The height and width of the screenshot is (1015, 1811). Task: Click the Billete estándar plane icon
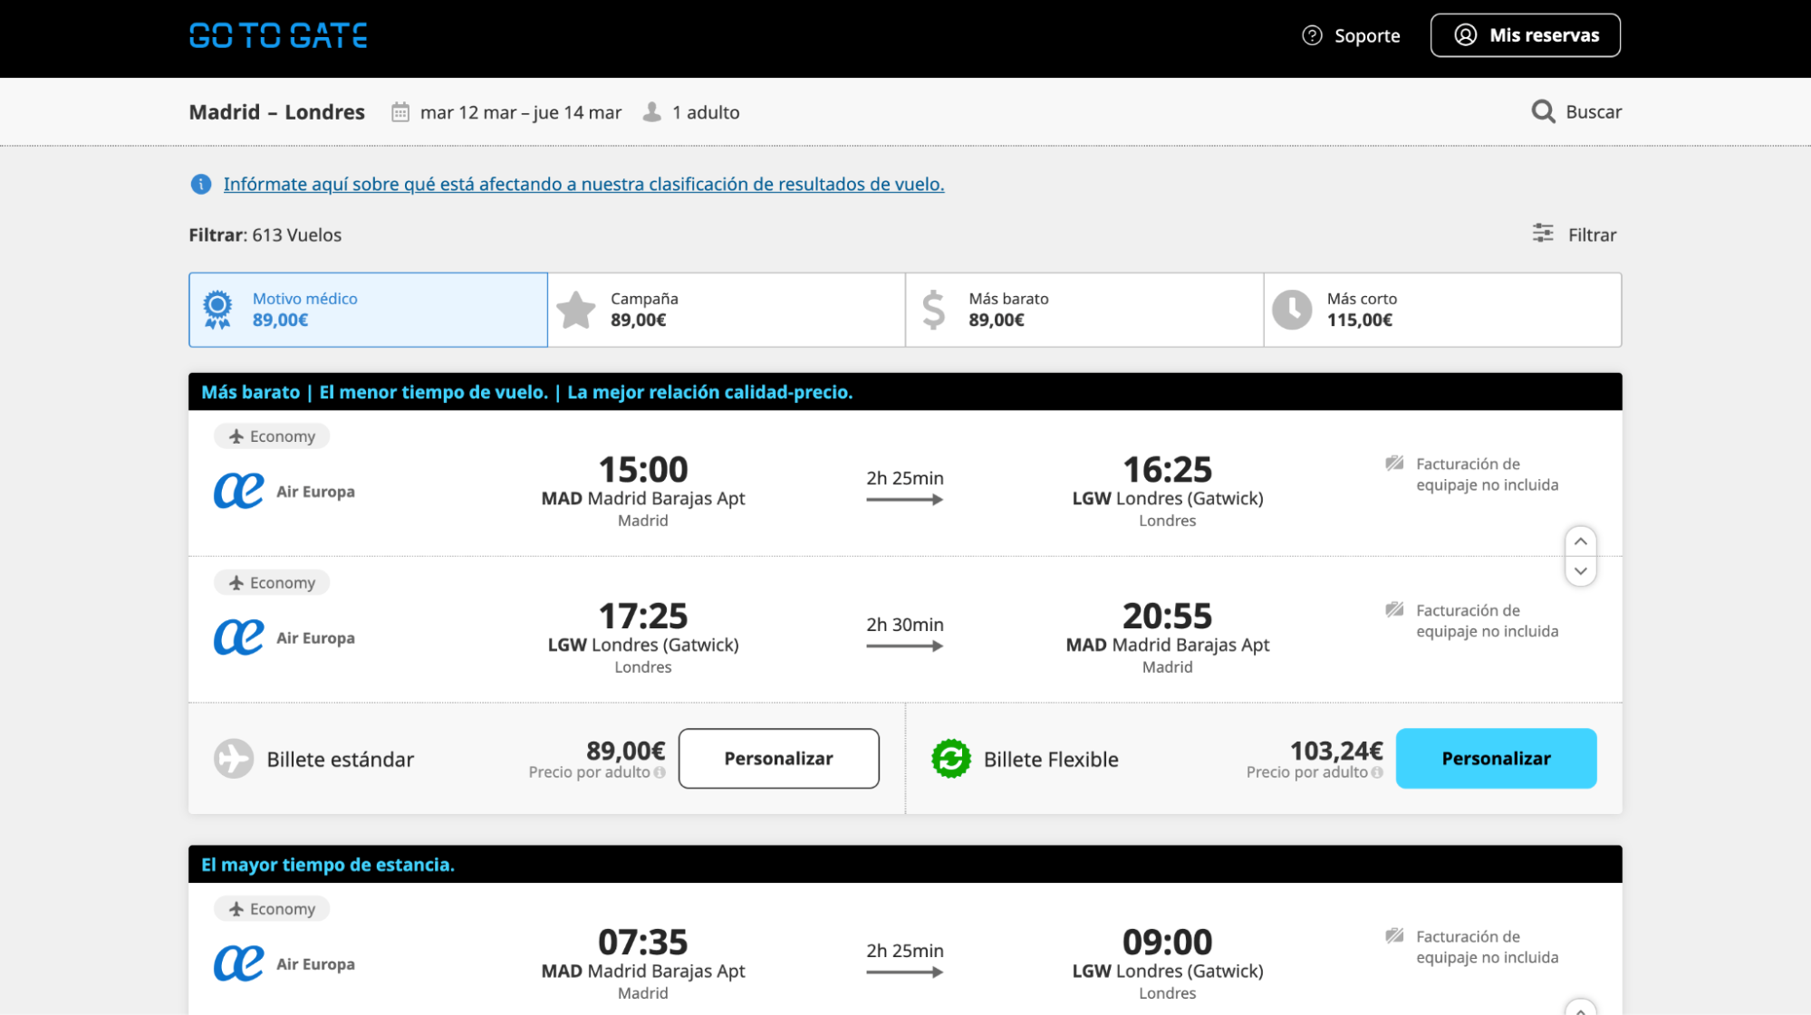tap(234, 759)
